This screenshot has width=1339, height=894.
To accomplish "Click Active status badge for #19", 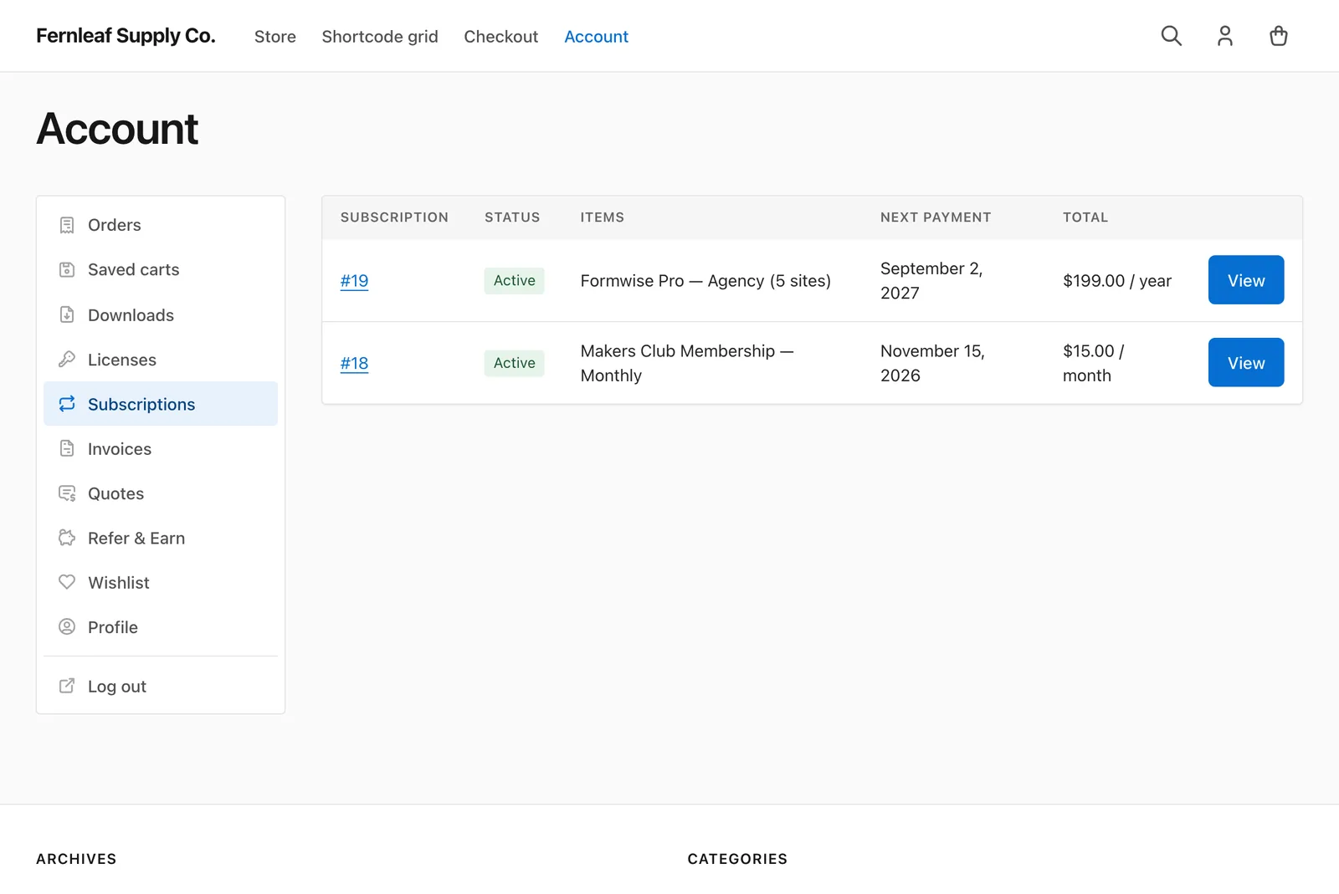I will (514, 281).
